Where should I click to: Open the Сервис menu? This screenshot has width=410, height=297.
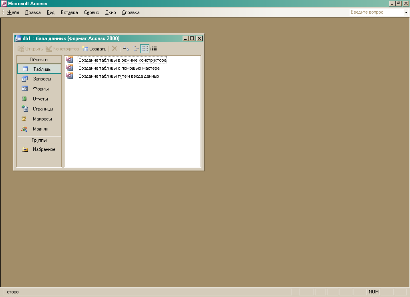click(92, 12)
